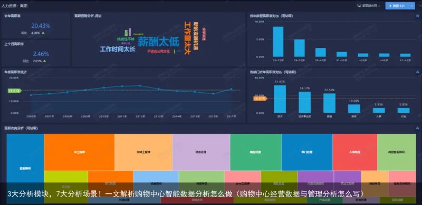
Task: Select the 人力资源: 离职 dashboard title
Action: pyautogui.click(x=15, y=6)
